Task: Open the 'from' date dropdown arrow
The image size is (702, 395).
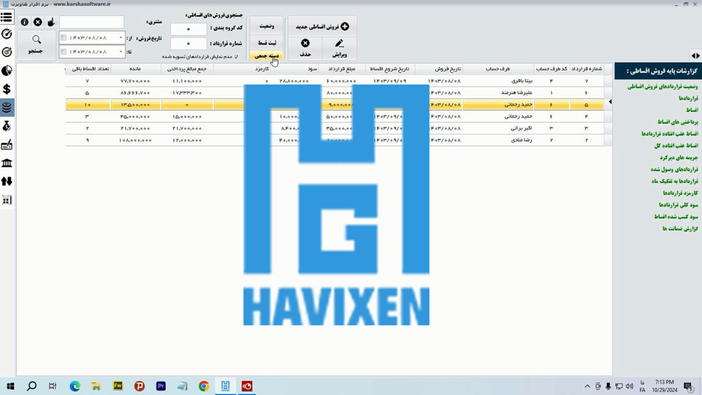Action: 121,38
